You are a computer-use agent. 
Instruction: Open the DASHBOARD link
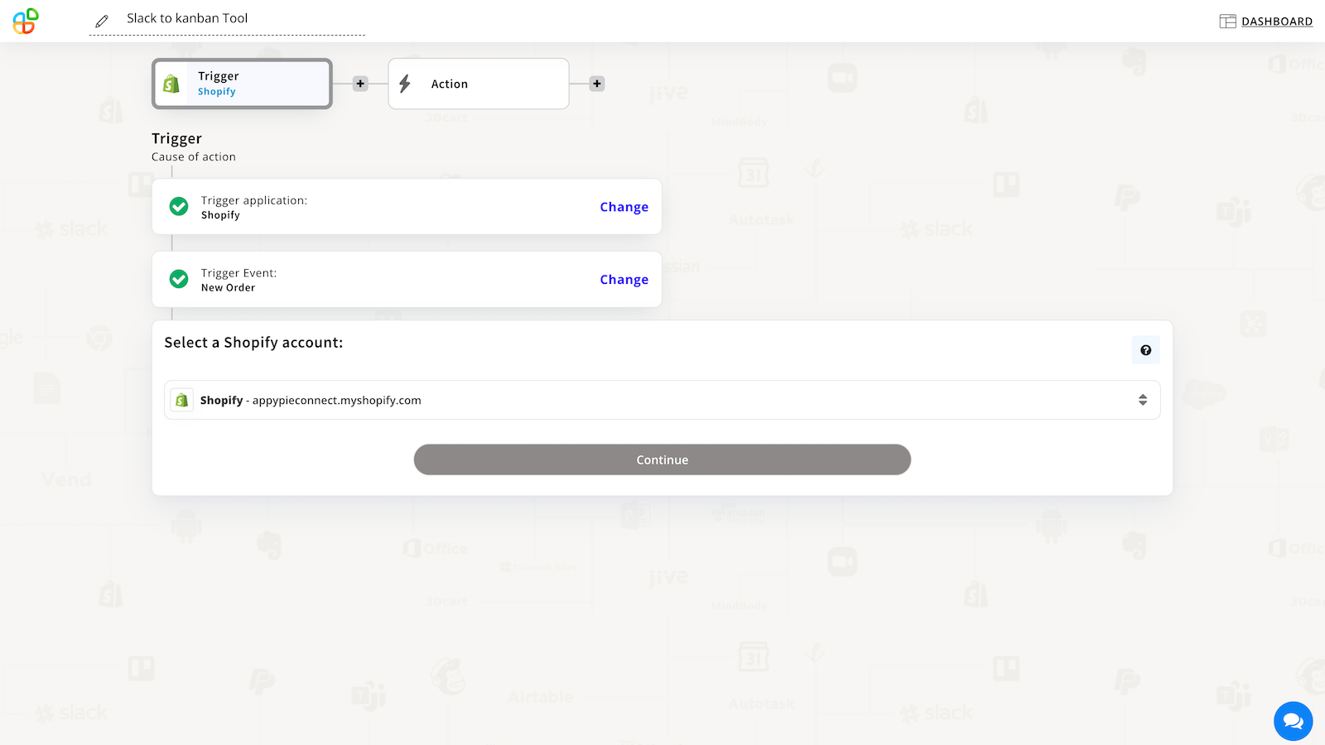tap(1276, 22)
